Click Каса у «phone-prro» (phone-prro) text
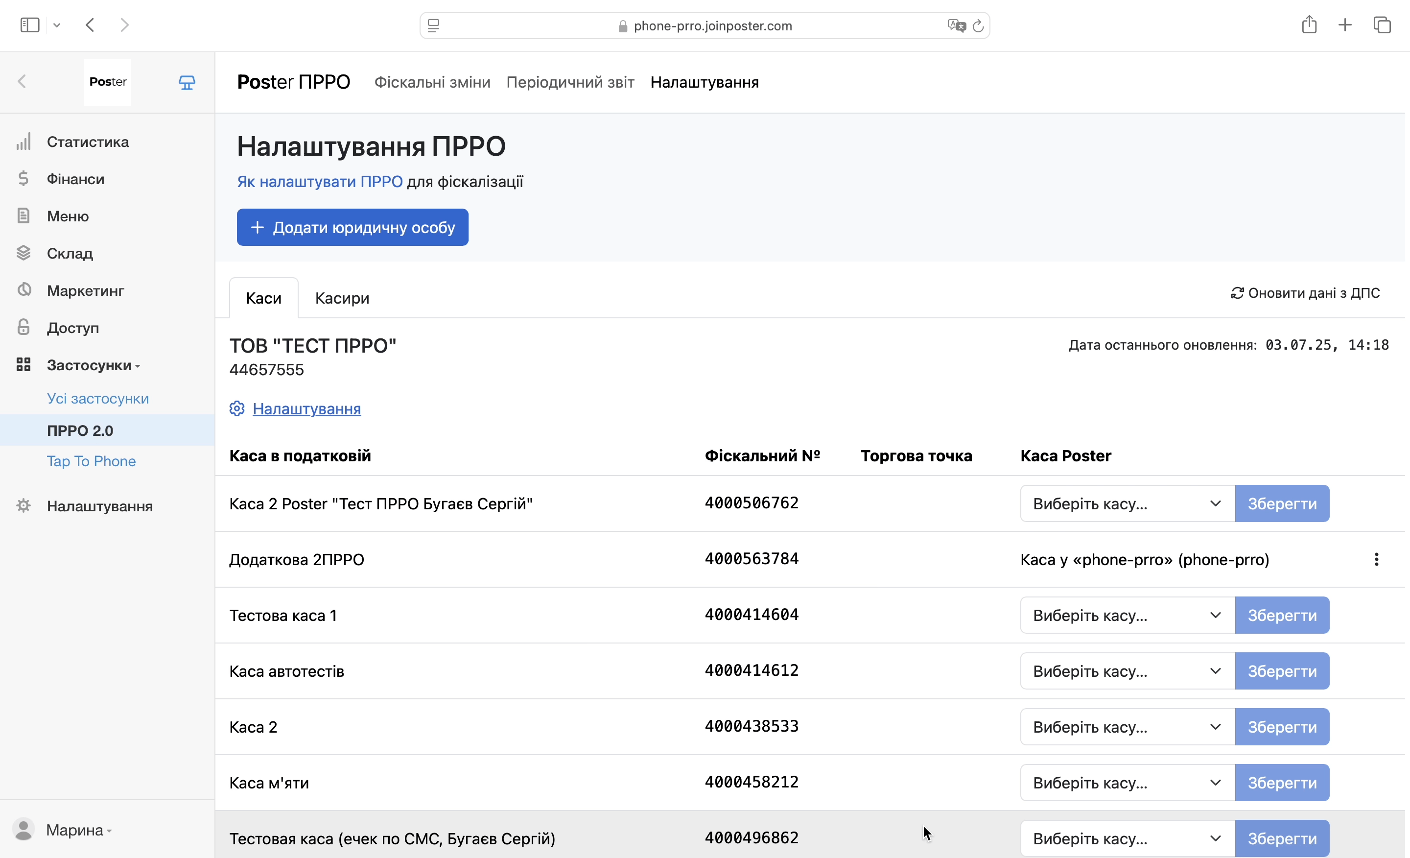The height and width of the screenshot is (858, 1410). (x=1145, y=559)
